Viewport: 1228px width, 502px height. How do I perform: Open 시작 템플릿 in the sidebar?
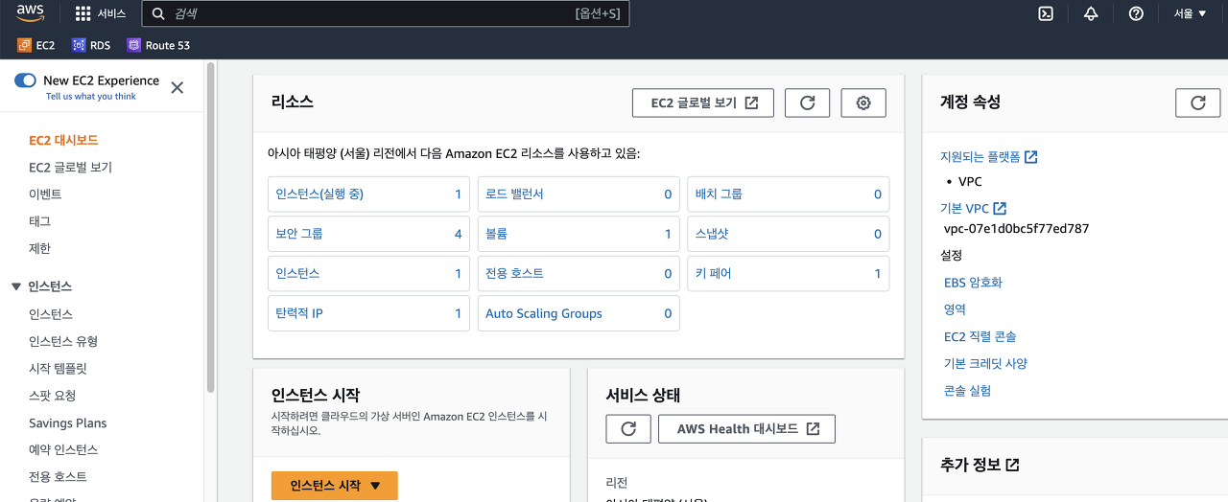coord(58,368)
